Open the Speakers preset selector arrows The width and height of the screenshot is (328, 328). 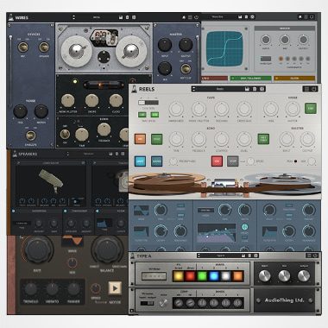68,154
